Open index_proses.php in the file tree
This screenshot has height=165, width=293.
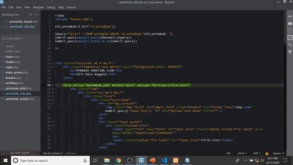(x=17, y=72)
